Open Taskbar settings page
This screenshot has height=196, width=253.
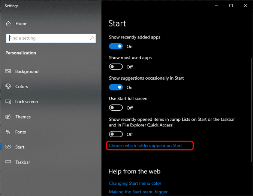[x=23, y=162]
